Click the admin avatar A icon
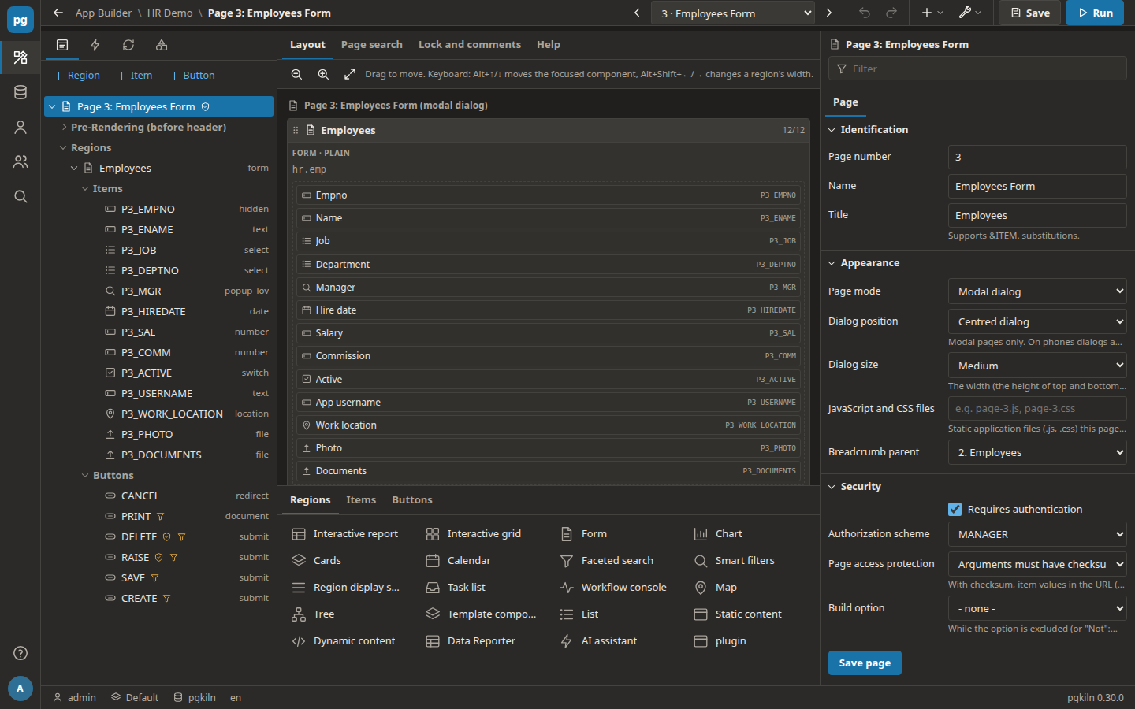1135x709 pixels. (20, 689)
